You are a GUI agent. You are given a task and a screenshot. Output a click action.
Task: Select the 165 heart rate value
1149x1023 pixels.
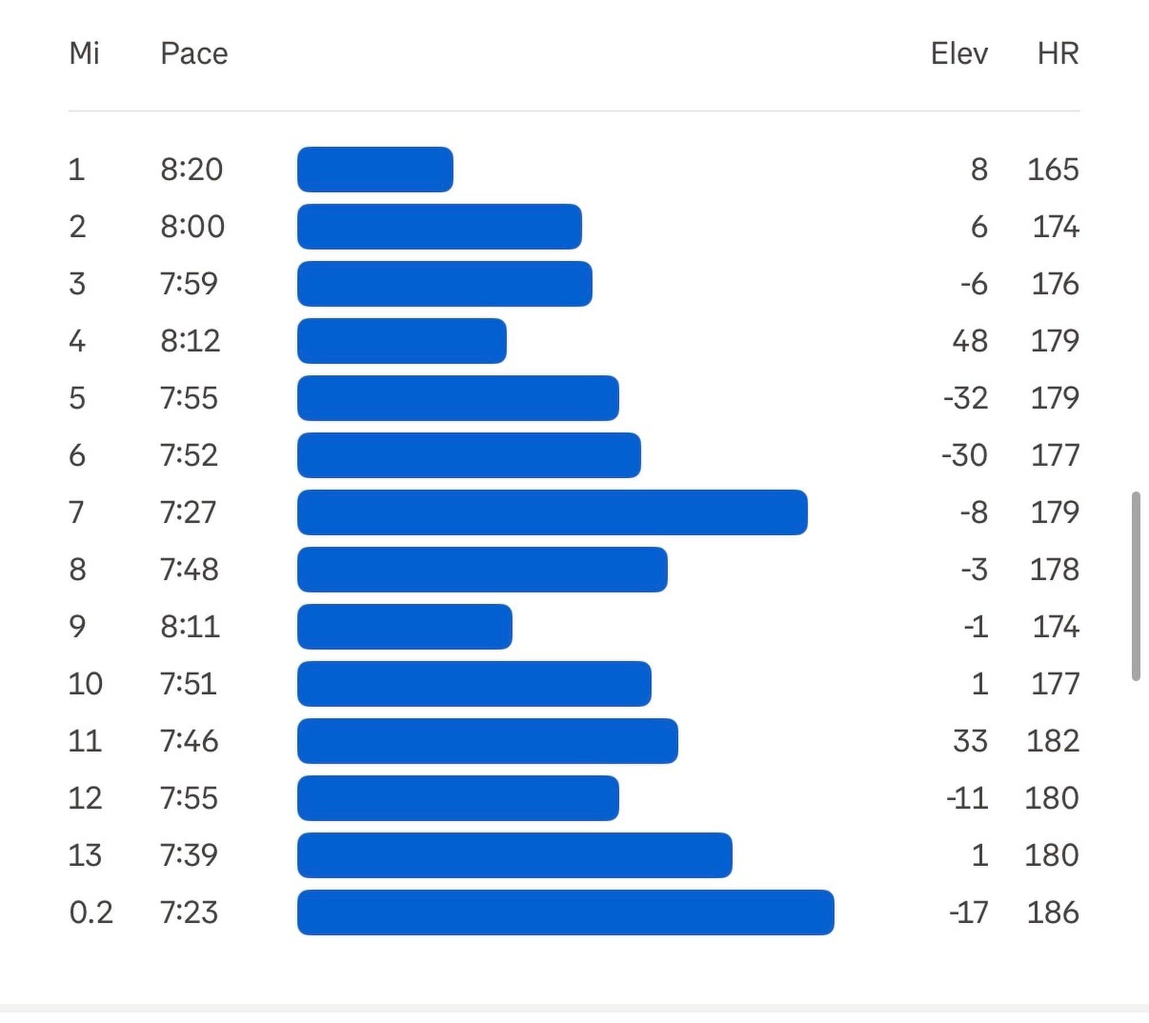pos(1052,169)
